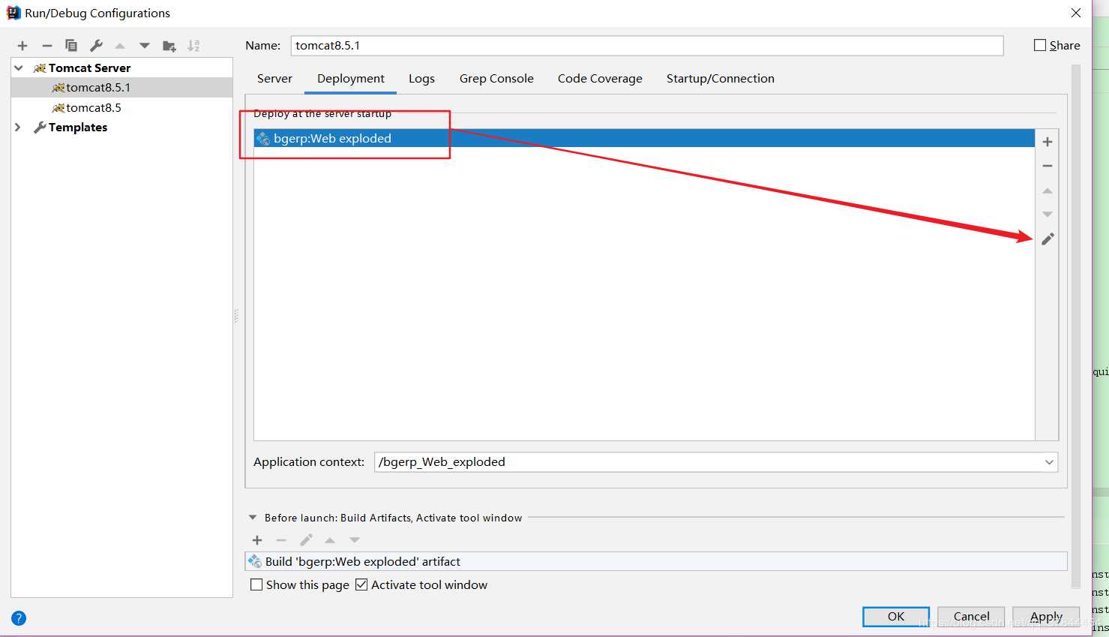Sort configurations alphabetically icon
The image size is (1109, 637).
coord(193,46)
